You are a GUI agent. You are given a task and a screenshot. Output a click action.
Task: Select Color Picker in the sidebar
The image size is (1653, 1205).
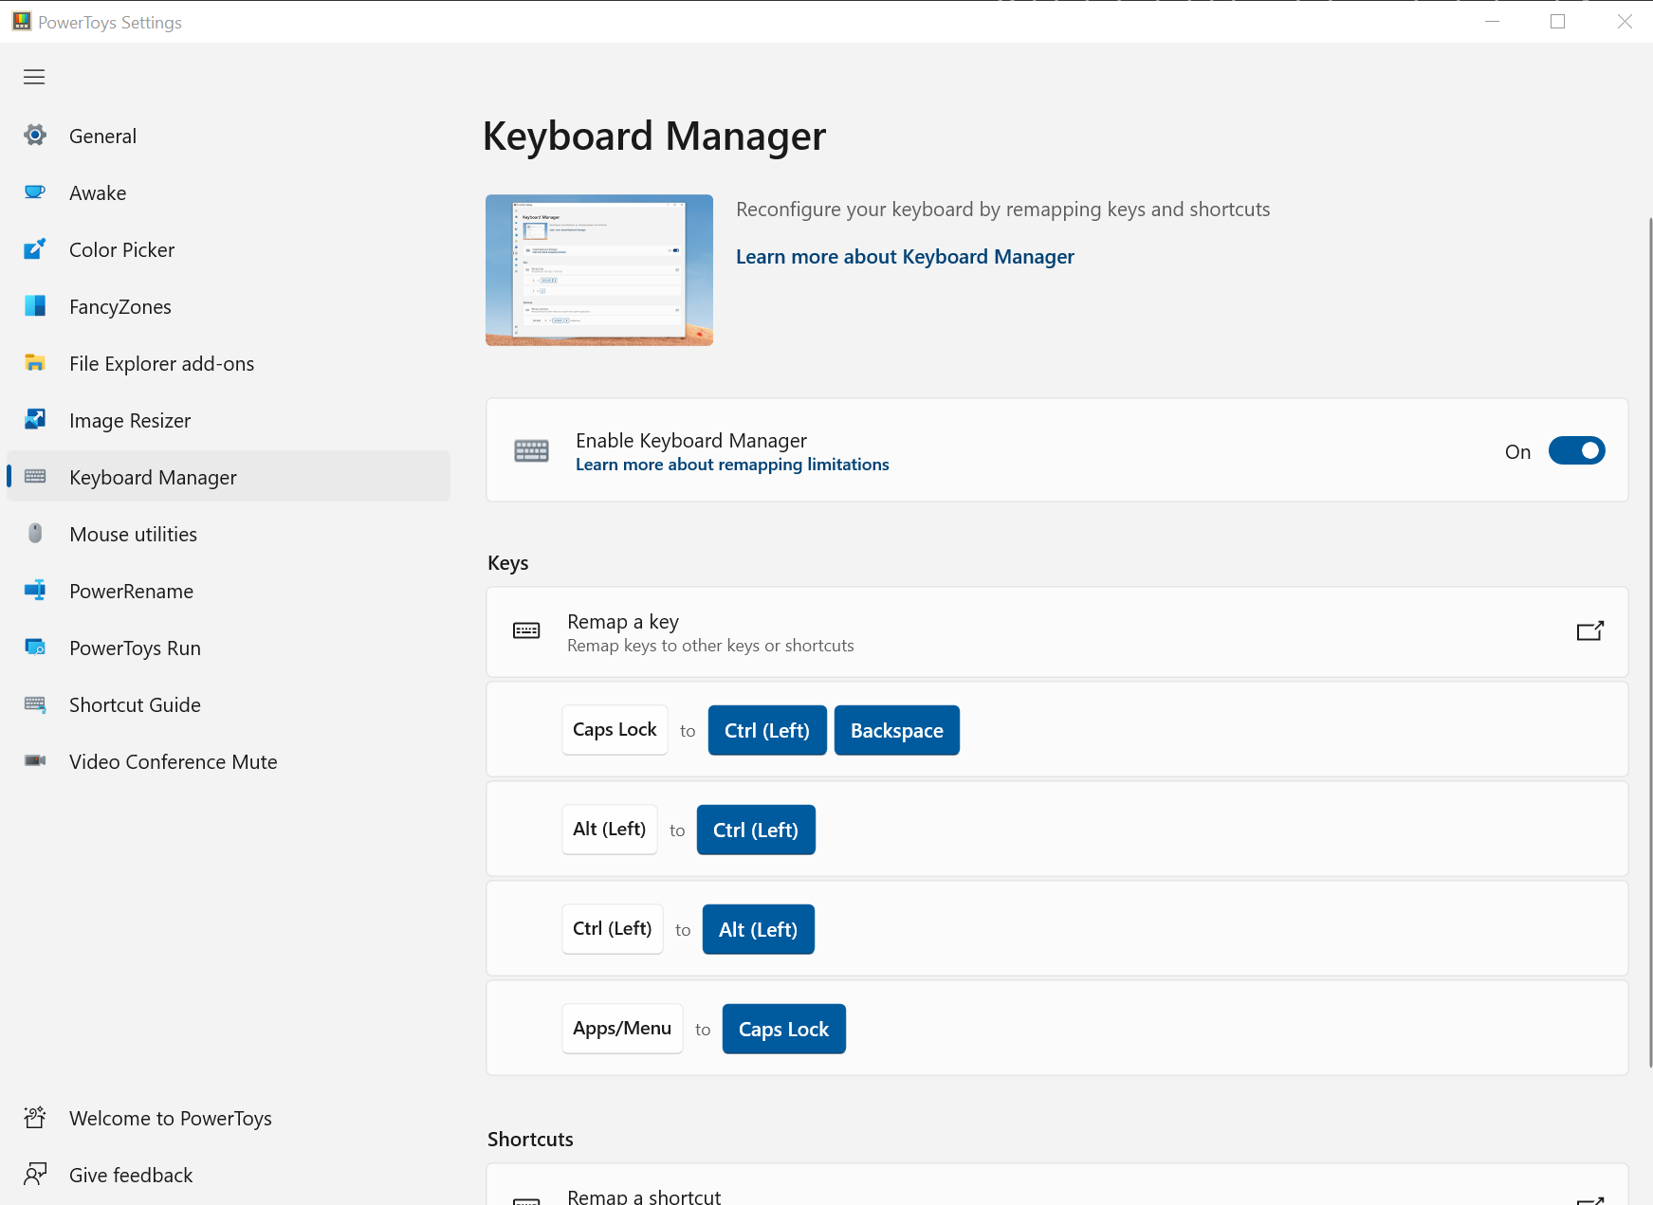229,249
